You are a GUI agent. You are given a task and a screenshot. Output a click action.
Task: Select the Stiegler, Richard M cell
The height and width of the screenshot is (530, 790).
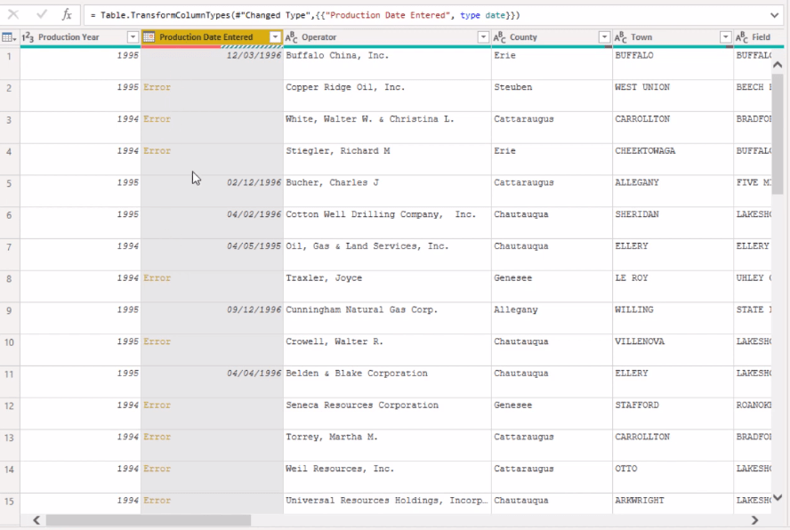pyautogui.click(x=388, y=158)
